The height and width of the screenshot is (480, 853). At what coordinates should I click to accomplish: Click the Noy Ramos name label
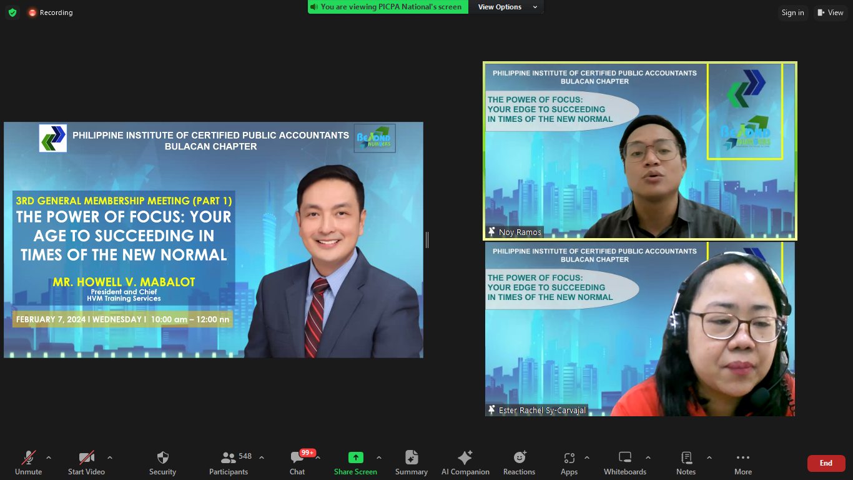click(520, 232)
